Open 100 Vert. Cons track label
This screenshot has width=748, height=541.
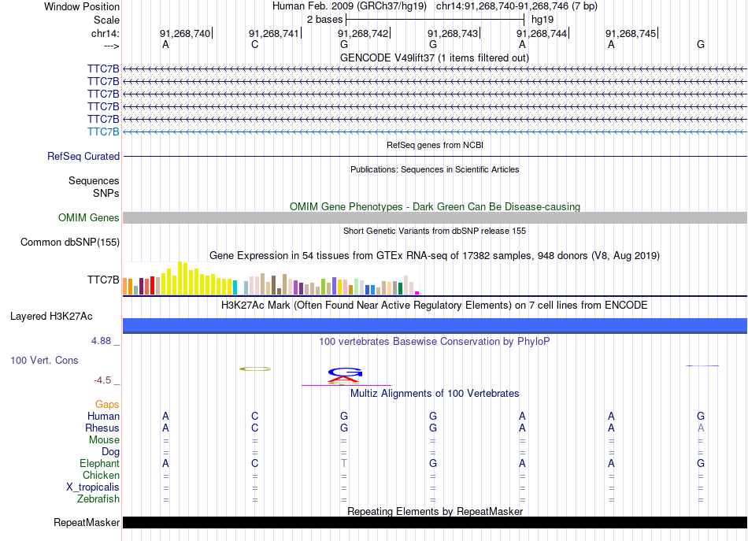tap(44, 360)
